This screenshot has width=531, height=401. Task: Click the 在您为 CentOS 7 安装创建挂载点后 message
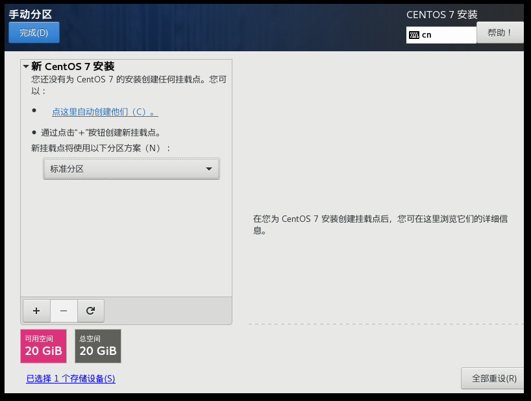point(380,225)
